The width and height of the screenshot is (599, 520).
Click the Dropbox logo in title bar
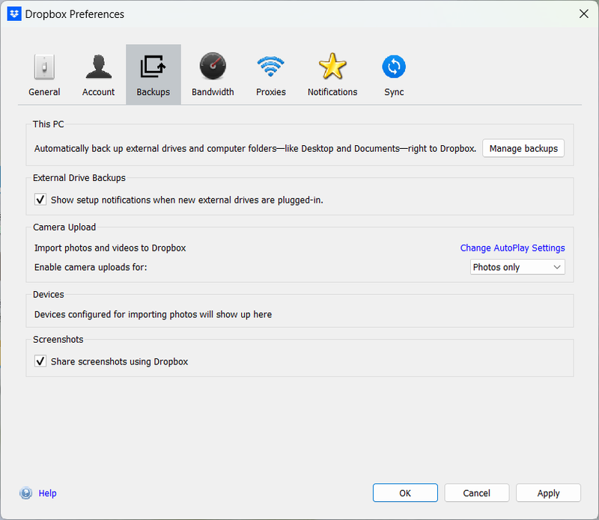[13, 13]
